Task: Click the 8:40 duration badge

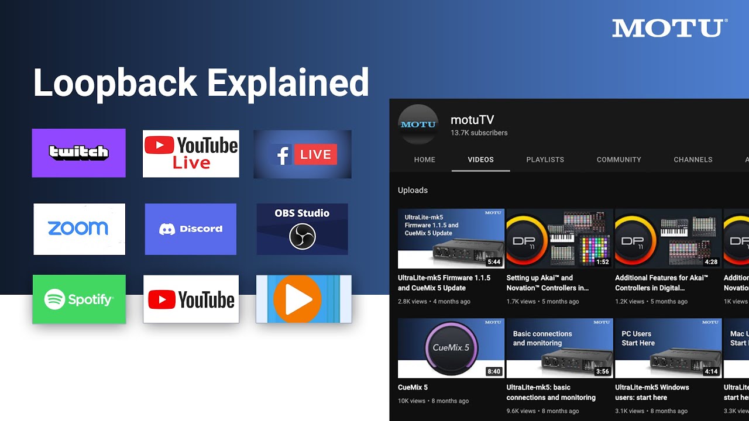Action: 494,372
